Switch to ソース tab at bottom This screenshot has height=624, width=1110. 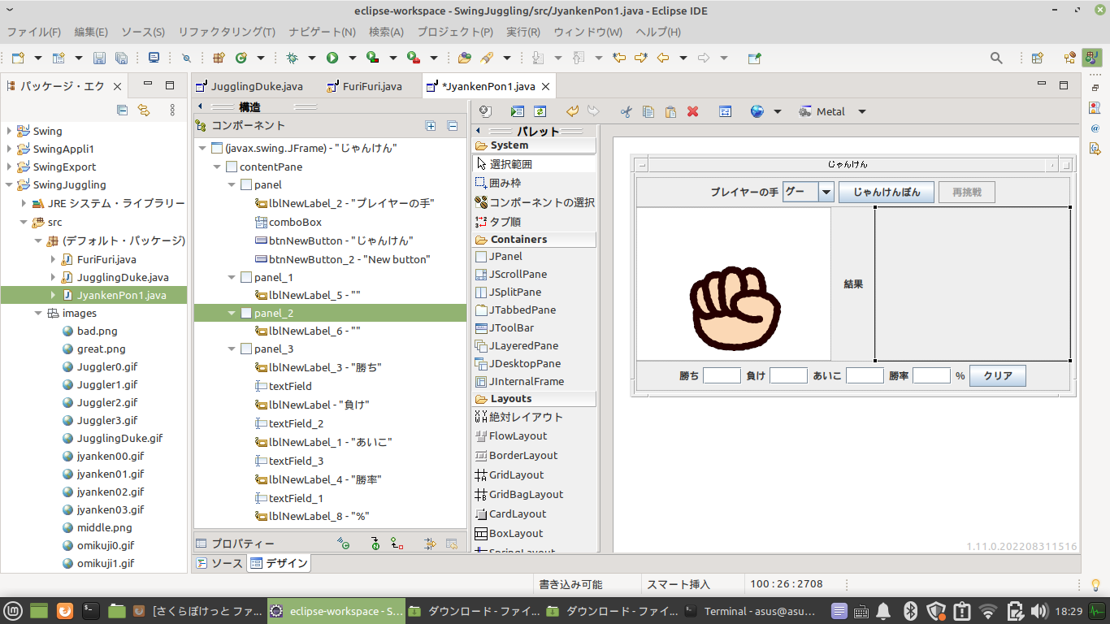[219, 563]
